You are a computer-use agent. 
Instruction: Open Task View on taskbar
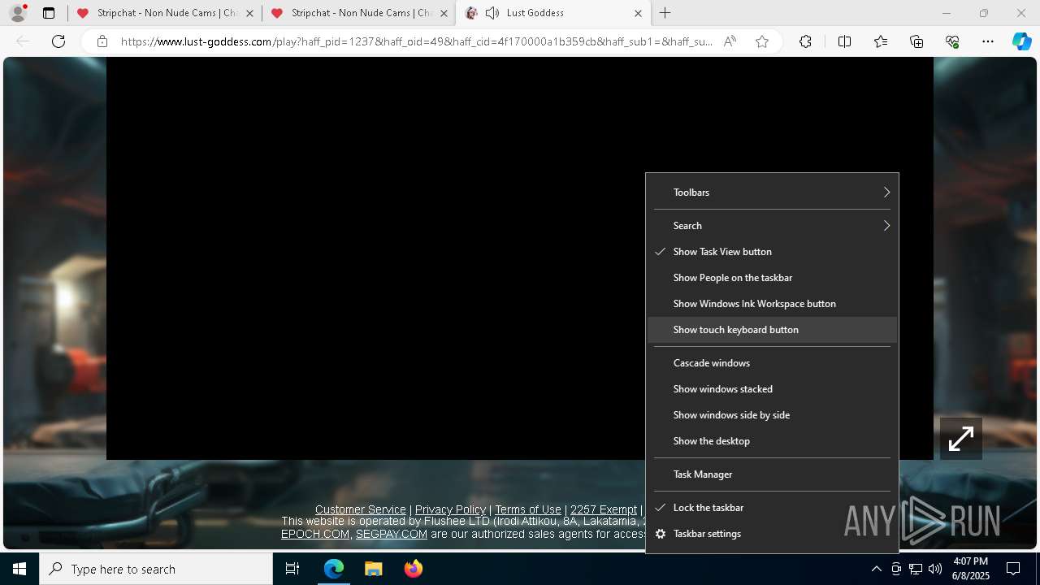(292, 569)
